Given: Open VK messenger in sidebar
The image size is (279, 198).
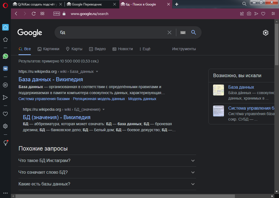Looking at the screenshot, I should coord(5,68).
